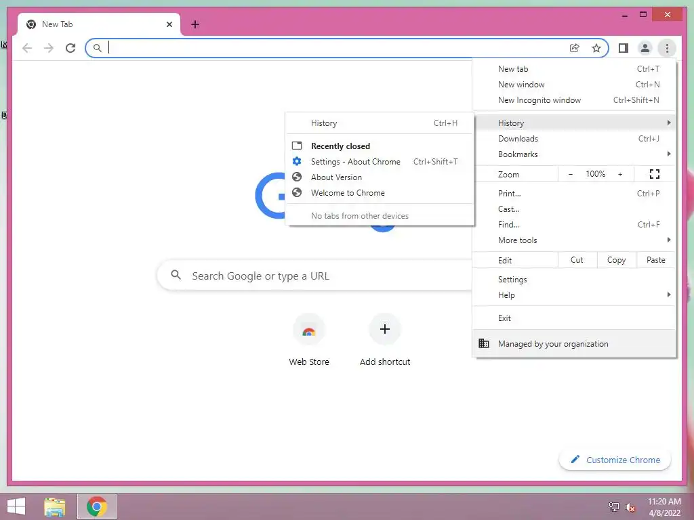Click the browser back arrow
Image resolution: width=694 pixels, height=520 pixels.
click(x=27, y=48)
